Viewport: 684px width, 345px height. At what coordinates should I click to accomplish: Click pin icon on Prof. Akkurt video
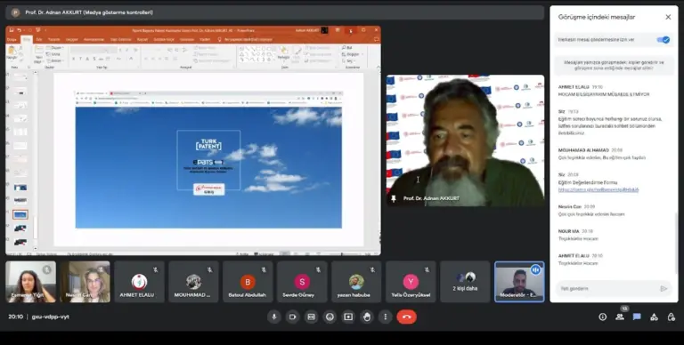pyautogui.click(x=394, y=198)
